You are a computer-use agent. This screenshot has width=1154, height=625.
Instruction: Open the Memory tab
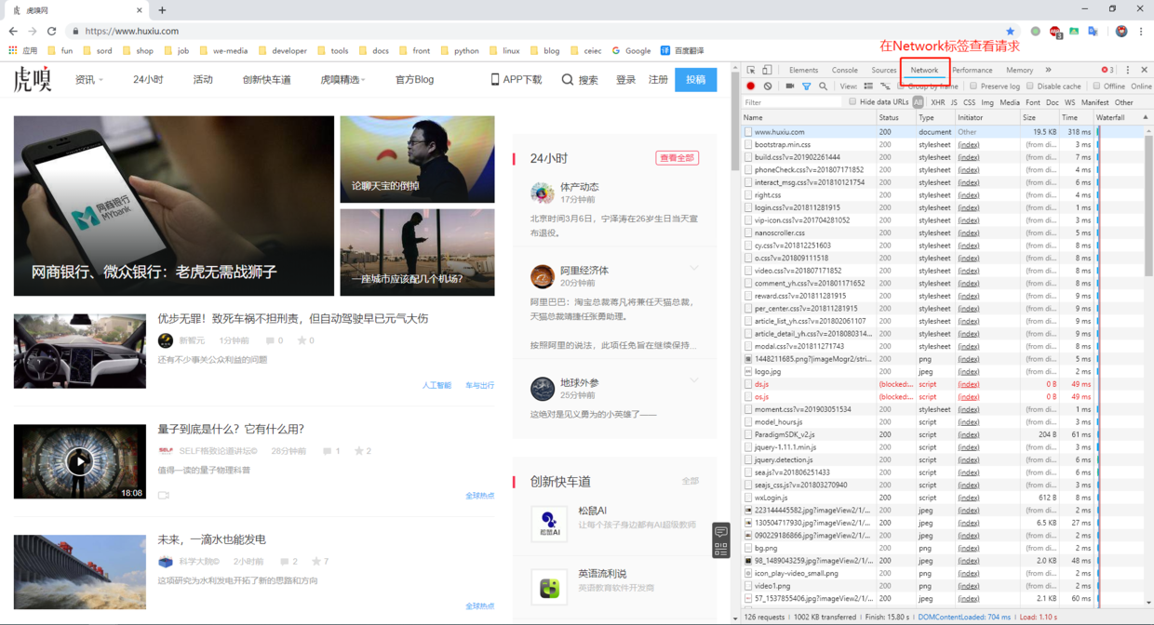(x=1019, y=70)
